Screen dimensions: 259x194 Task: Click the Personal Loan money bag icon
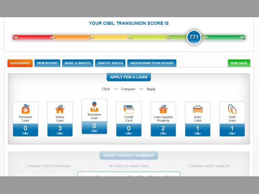coord(25,109)
